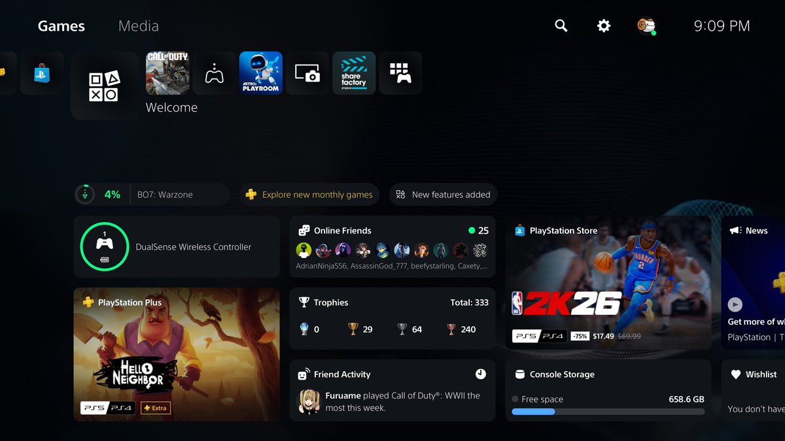
Task: Launch the Share Factory Studio tile
Action: [x=354, y=73]
